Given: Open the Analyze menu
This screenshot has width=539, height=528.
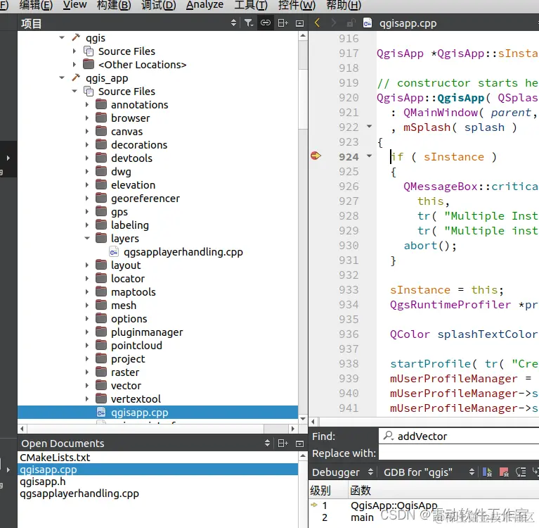Looking at the screenshot, I should click(204, 5).
